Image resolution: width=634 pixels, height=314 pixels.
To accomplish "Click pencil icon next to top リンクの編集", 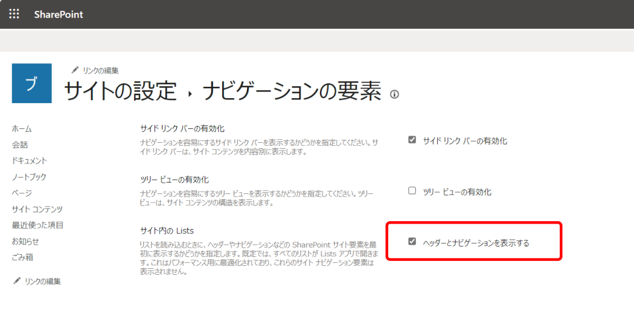I will coord(75,70).
